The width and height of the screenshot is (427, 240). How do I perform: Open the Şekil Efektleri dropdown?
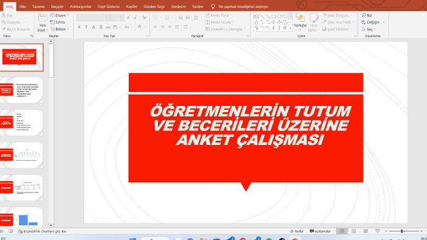pos(337,29)
